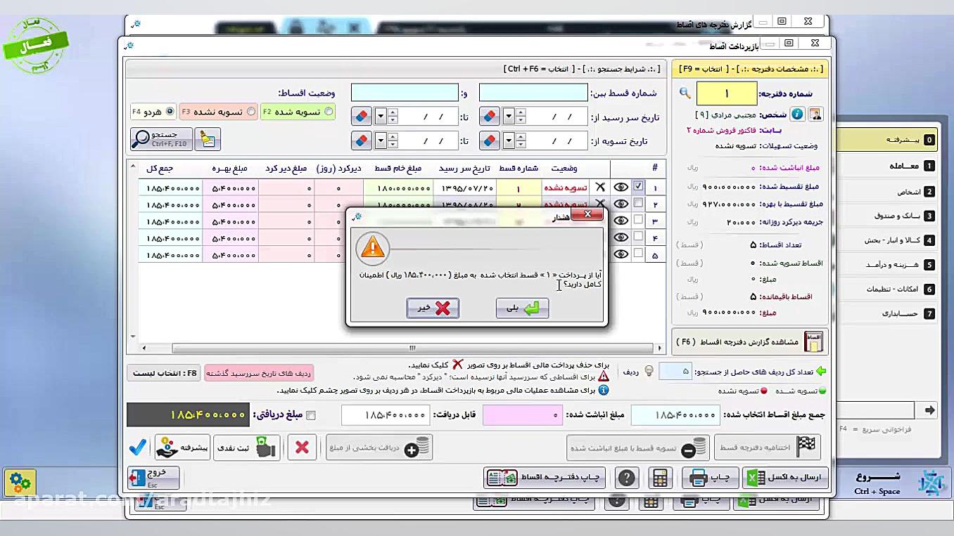Viewport: 954px width, 536px height.
Task: Select checkbox for installment row 2
Action: 638,204
